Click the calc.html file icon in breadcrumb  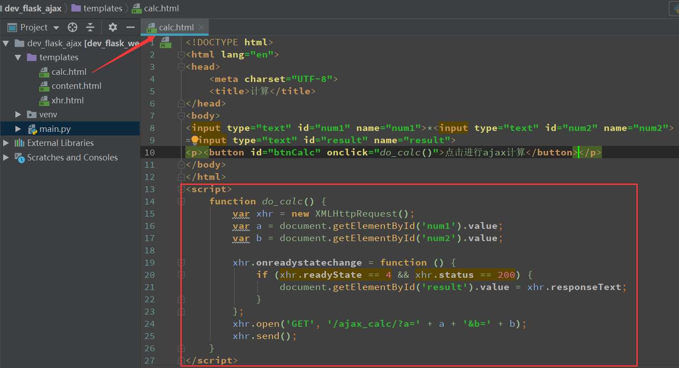point(136,8)
